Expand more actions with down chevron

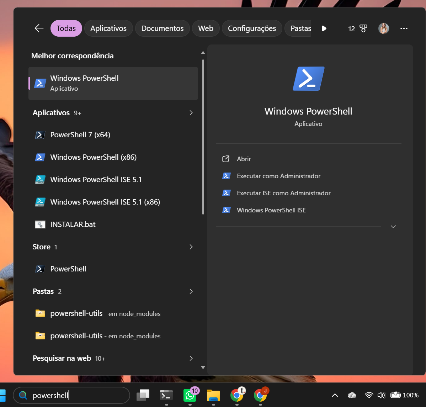tap(393, 227)
